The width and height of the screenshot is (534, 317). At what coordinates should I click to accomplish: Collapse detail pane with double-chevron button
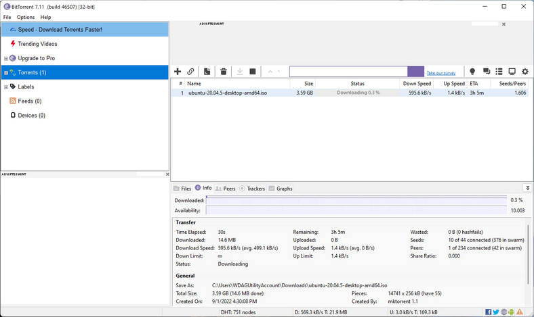pos(527,188)
